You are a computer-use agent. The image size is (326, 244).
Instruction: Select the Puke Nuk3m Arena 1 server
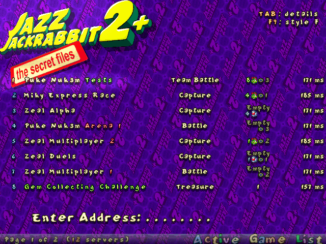(x=168, y=126)
